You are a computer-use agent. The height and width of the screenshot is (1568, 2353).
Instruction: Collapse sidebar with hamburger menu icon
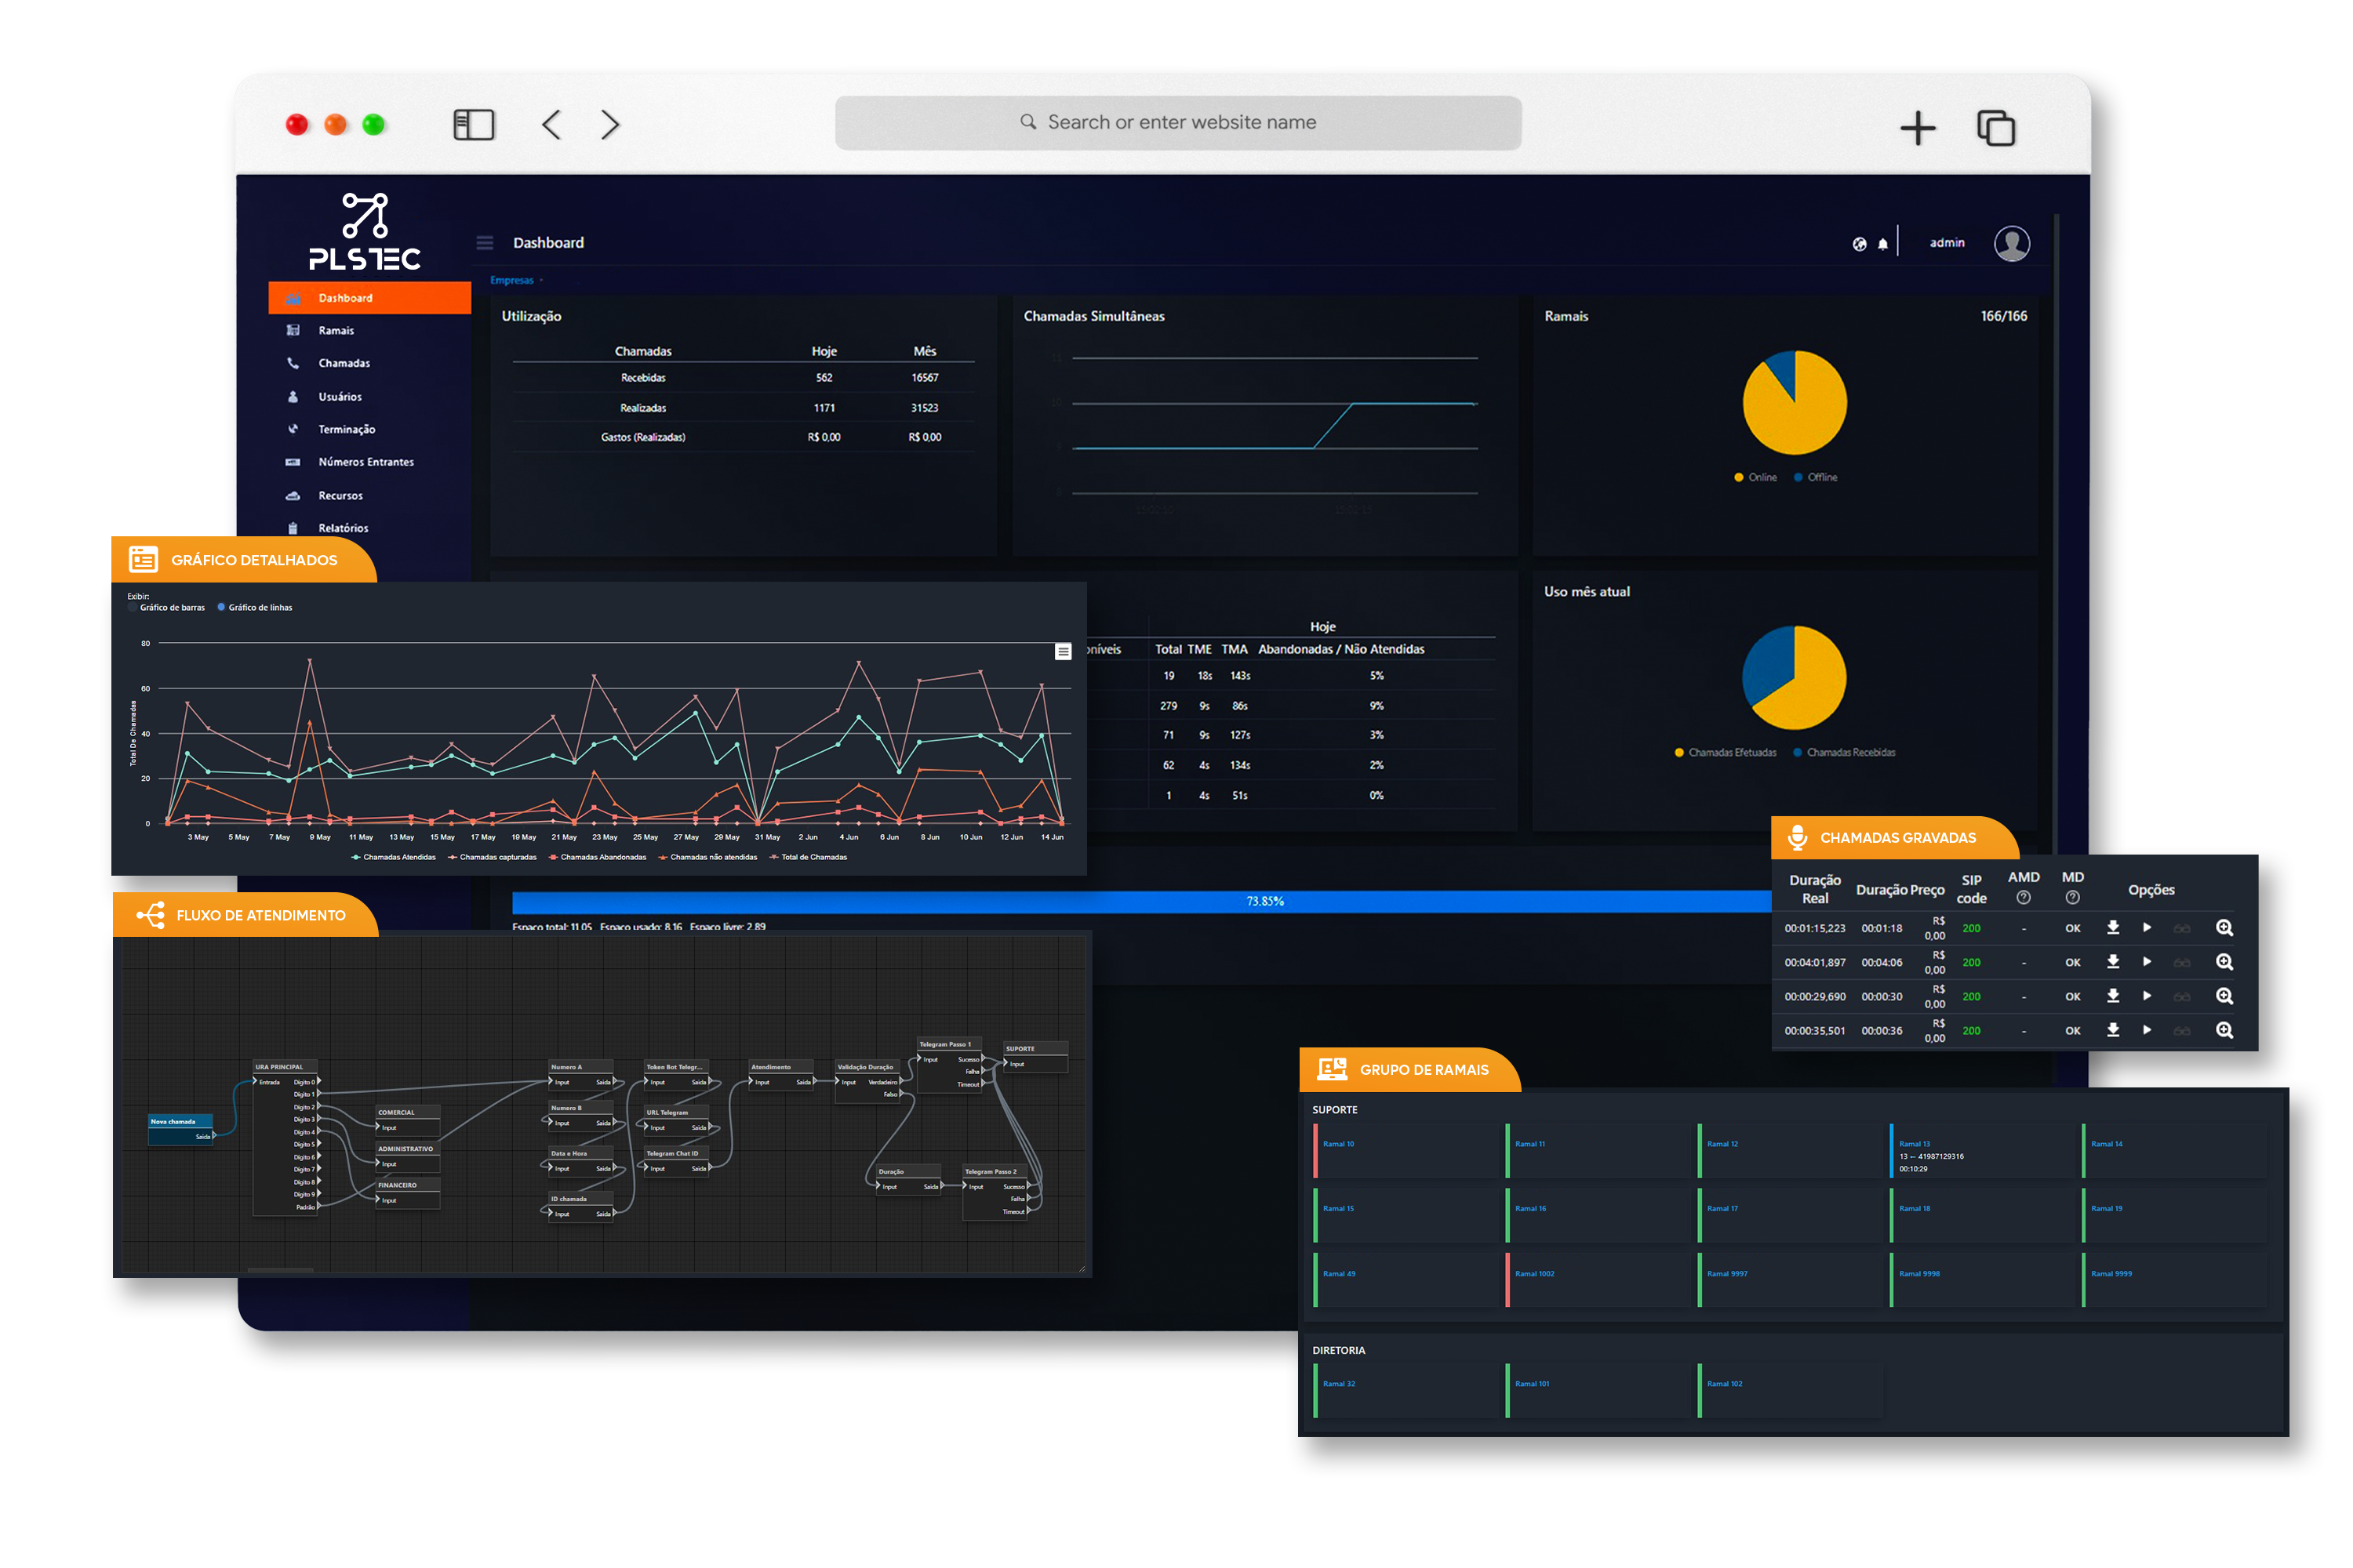tap(486, 243)
